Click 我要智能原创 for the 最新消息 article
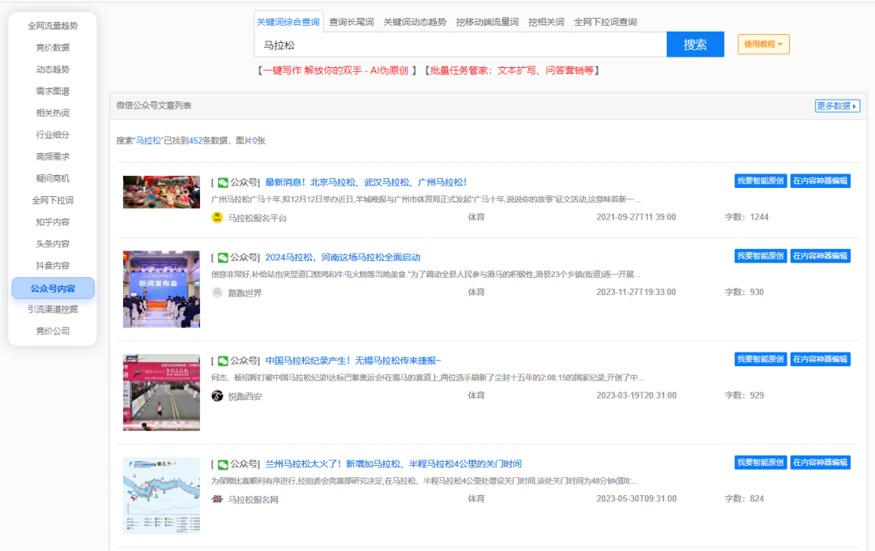Image resolution: width=875 pixels, height=551 pixels. (761, 181)
